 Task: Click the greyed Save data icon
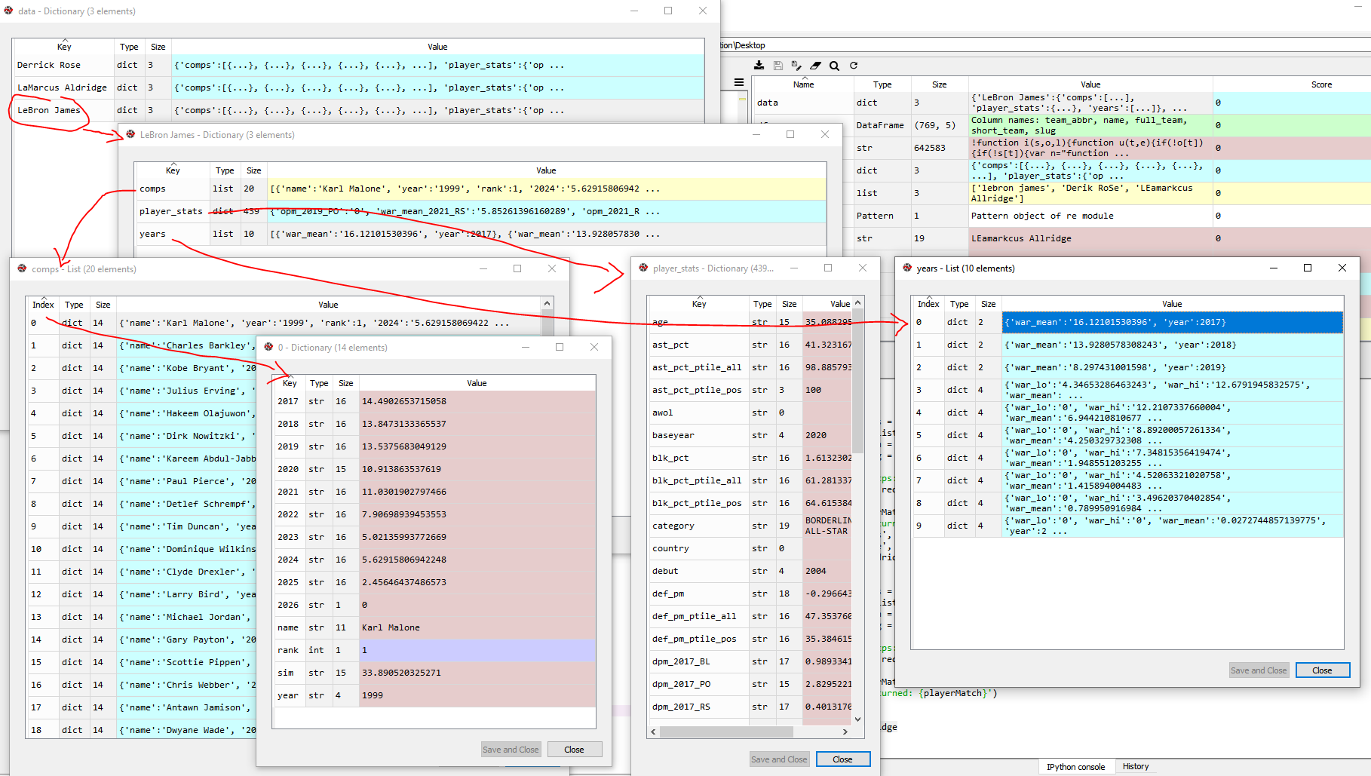click(778, 66)
